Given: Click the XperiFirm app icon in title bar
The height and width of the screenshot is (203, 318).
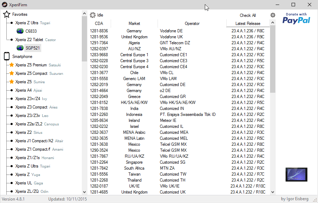Looking at the screenshot, I should [x=5, y=5].
